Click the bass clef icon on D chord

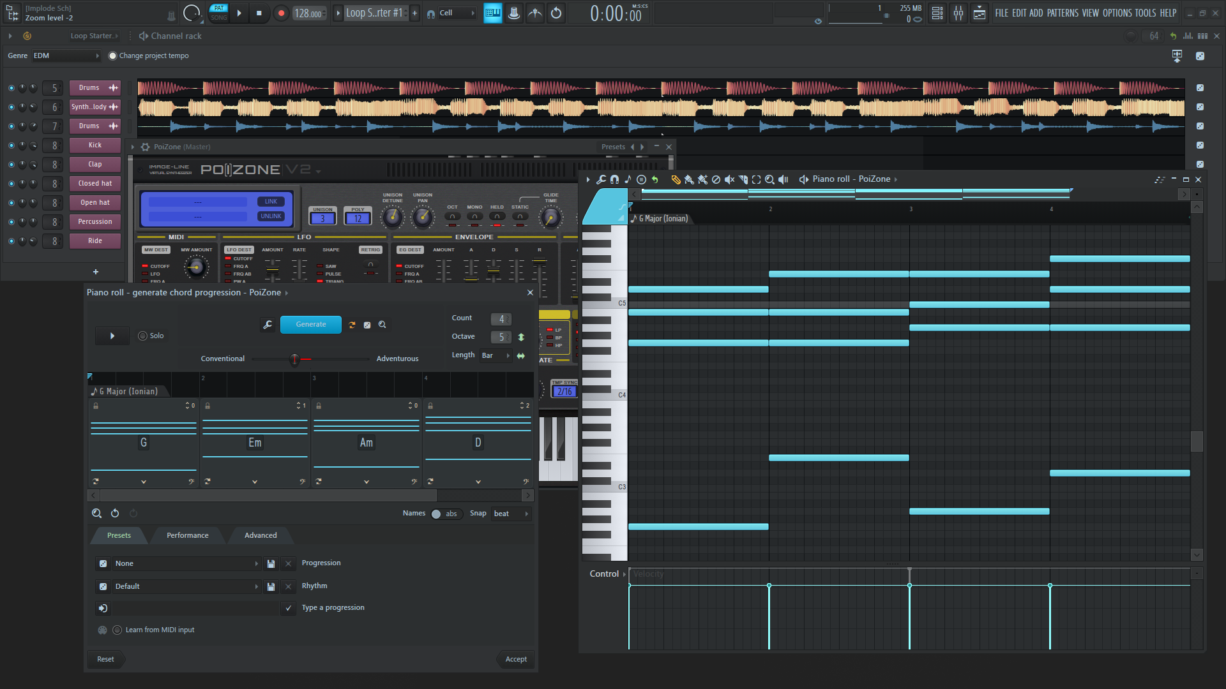click(526, 482)
